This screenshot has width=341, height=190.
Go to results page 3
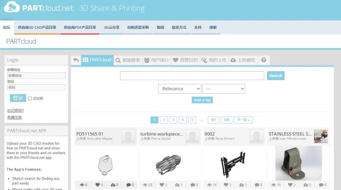(173, 120)
